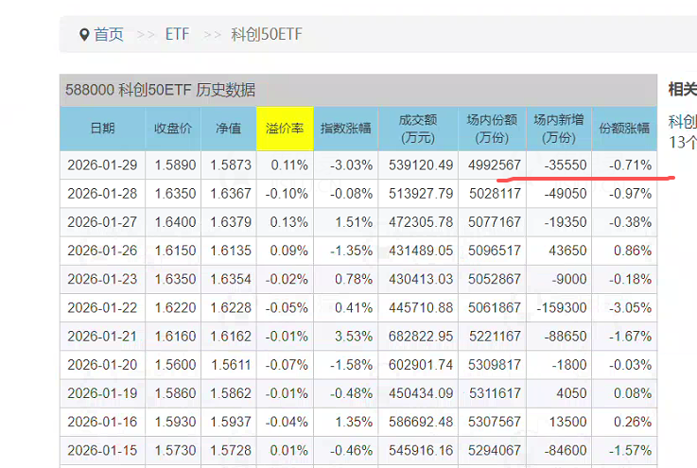Image resolution: width=697 pixels, height=468 pixels.
Task: Click the 成交额 (万元) column header
Action: coord(418,129)
